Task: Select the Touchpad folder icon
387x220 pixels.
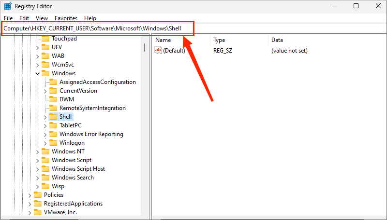Action: tap(45, 39)
